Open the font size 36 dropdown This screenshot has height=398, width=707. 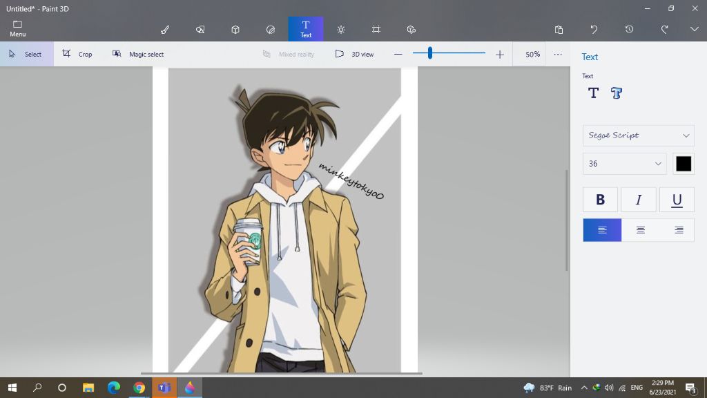pos(625,163)
